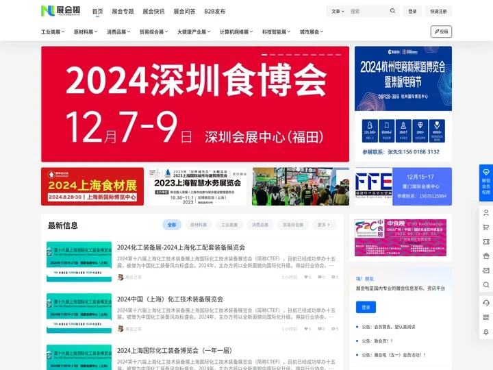This screenshot has width=493, height=370.
Task: Expand the 原材料展 dropdown menu
Action: [x=86, y=32]
